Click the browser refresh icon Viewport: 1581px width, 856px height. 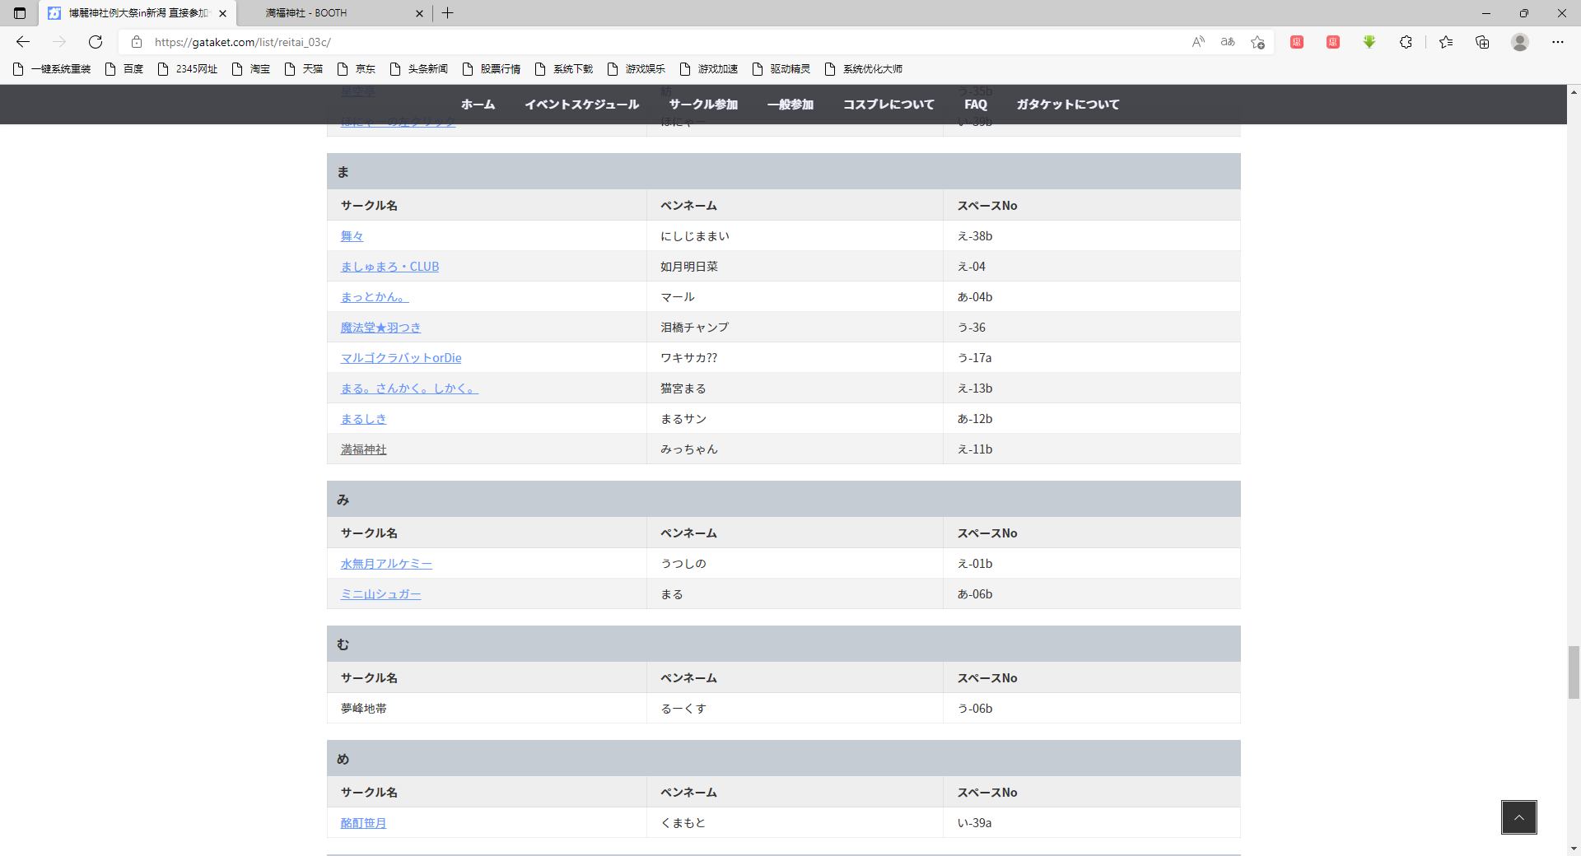pyautogui.click(x=96, y=42)
